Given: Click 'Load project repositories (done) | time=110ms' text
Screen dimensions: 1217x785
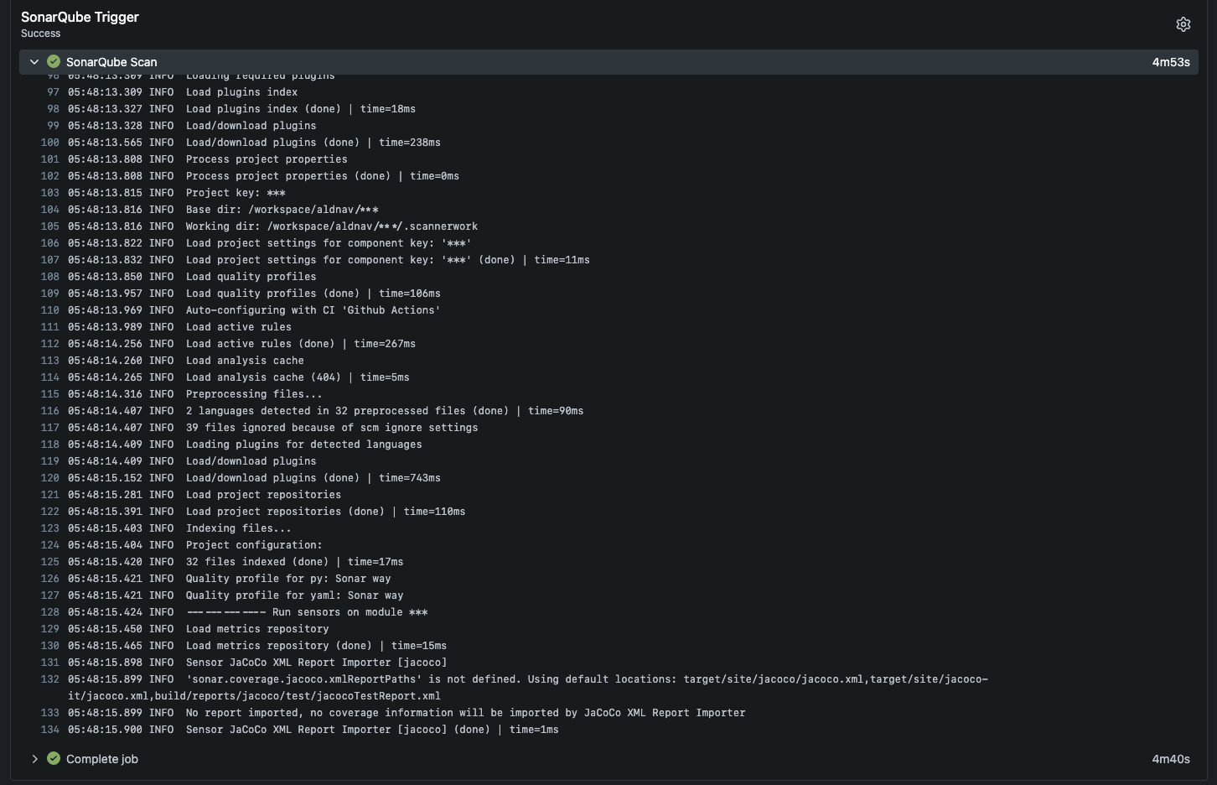Looking at the screenshot, I should coord(326,512).
